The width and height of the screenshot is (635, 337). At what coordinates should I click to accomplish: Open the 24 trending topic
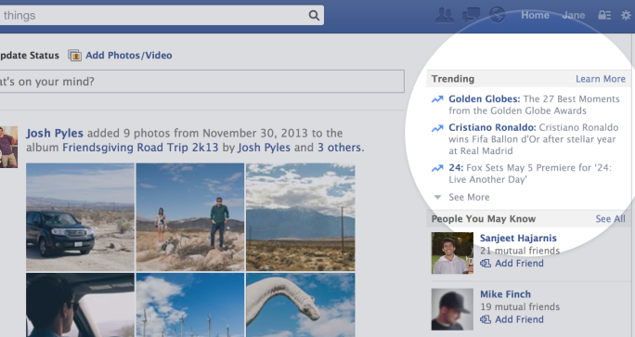pos(456,168)
